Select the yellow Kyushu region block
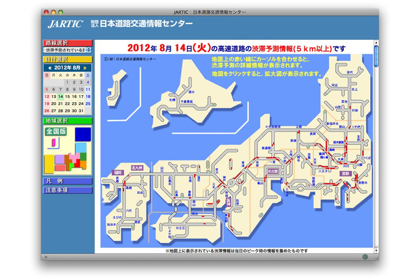 click(x=49, y=164)
